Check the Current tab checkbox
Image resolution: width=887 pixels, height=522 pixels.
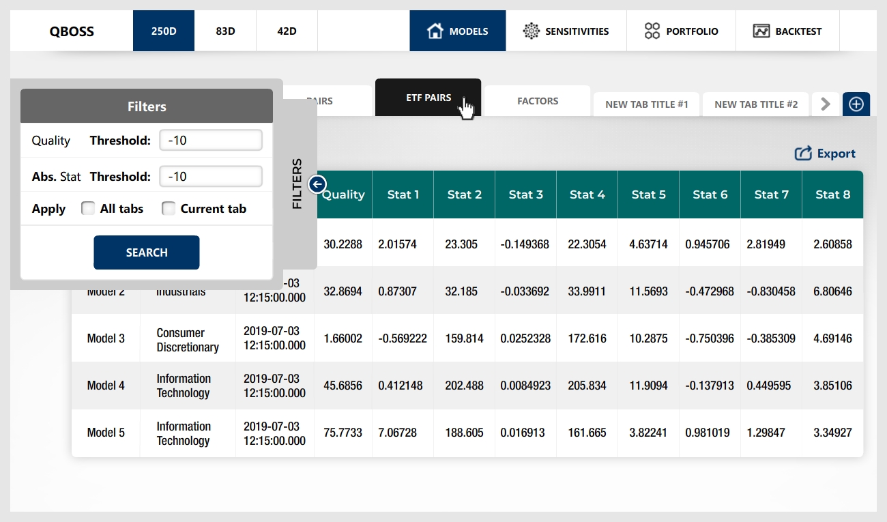point(169,209)
